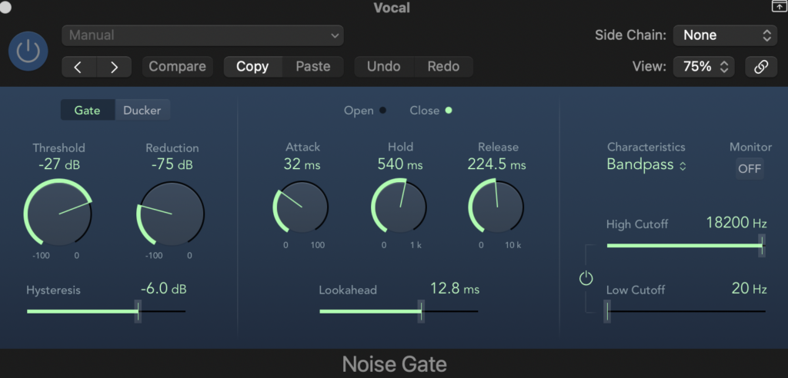Switch to Ducker mode
788x378 pixels.
142,110
